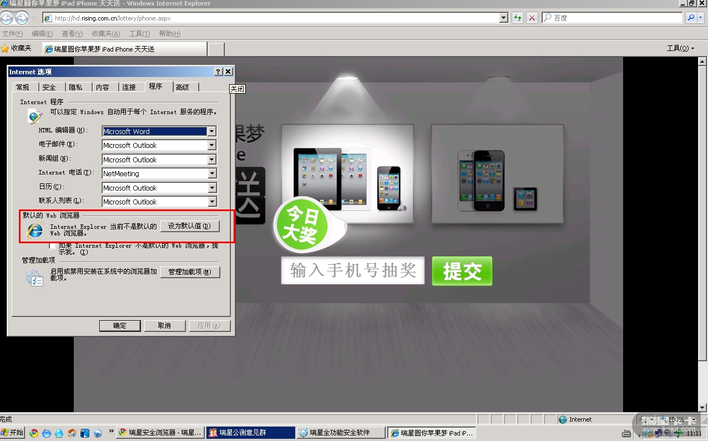
Task: Open search provider dropdown arrow
Action: point(701,18)
